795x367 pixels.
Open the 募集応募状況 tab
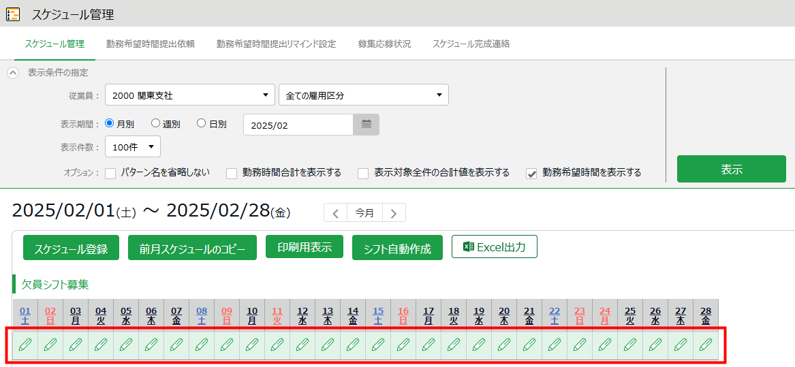coord(384,44)
